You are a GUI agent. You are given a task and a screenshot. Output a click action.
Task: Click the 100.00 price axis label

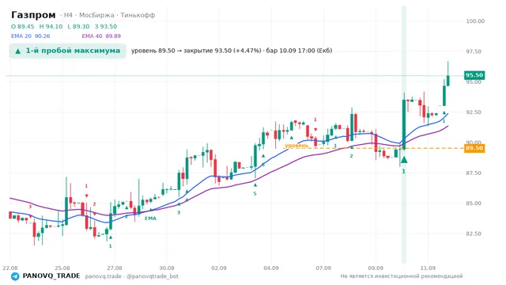(x=475, y=21)
